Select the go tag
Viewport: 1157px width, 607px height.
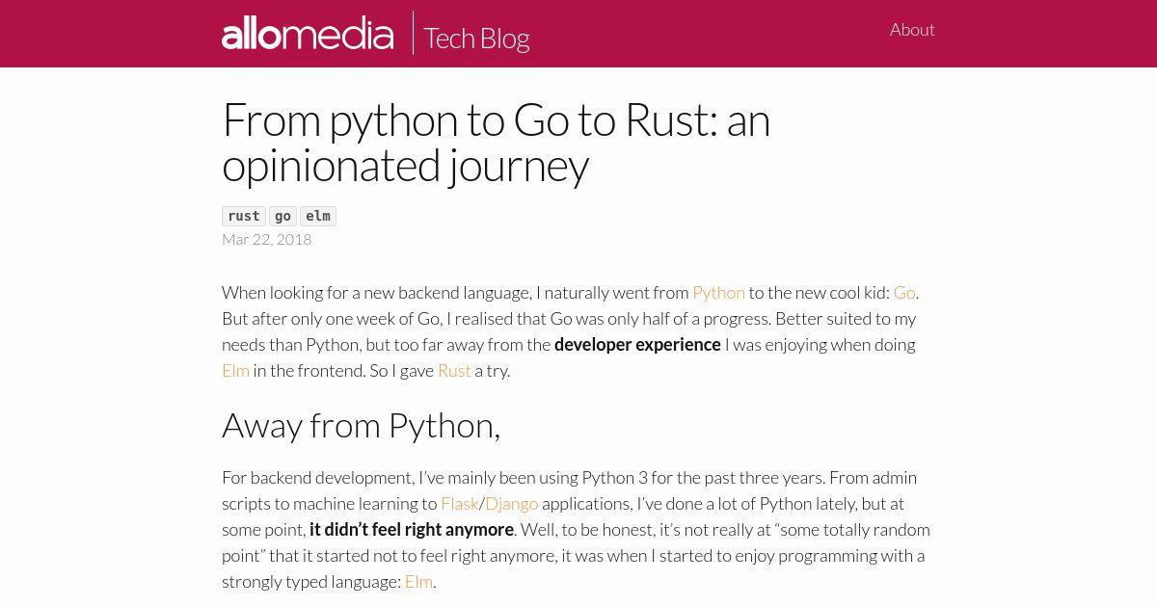click(283, 216)
